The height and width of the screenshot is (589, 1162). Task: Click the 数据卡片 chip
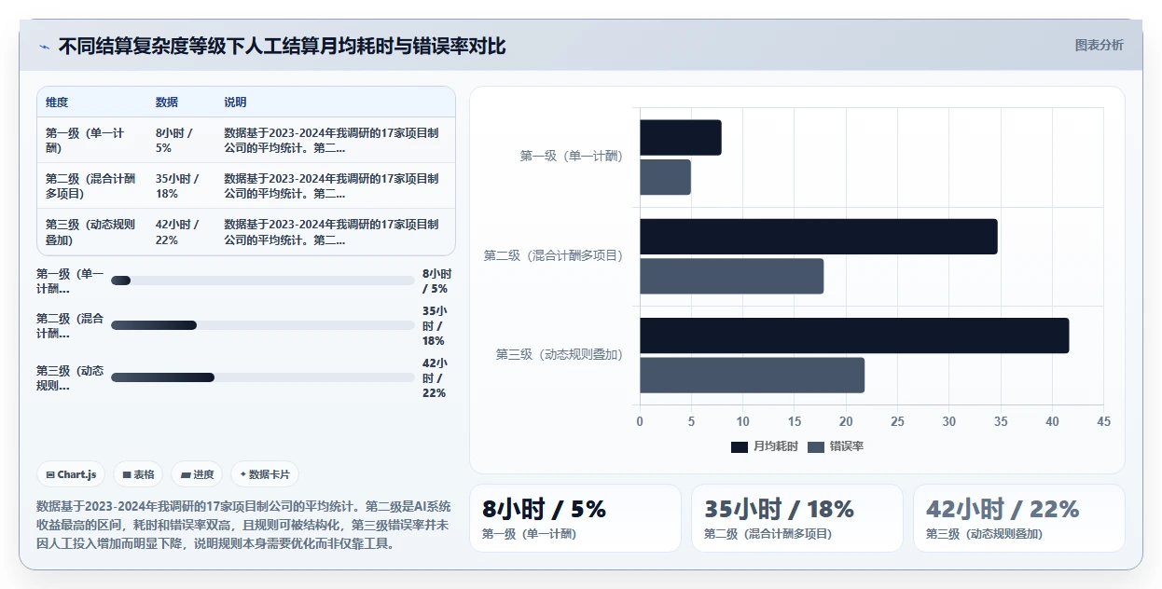265,474
